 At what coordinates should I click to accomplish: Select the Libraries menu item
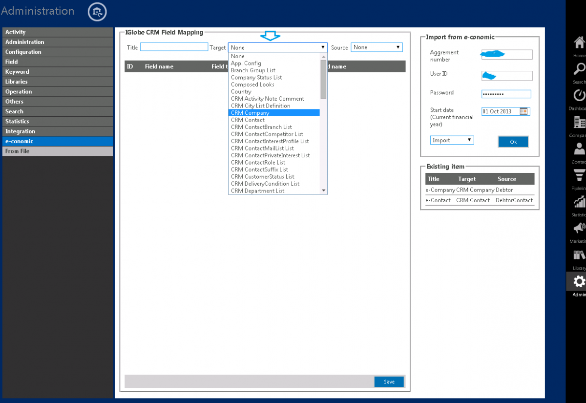pos(58,82)
